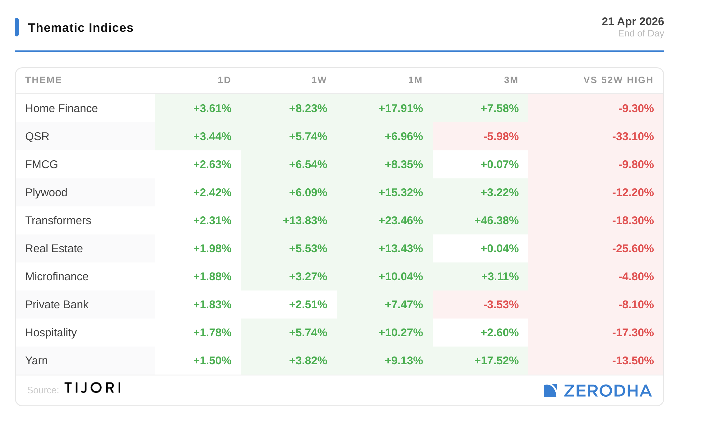Sort by the 1M column header
The image size is (709, 425).
coord(415,80)
